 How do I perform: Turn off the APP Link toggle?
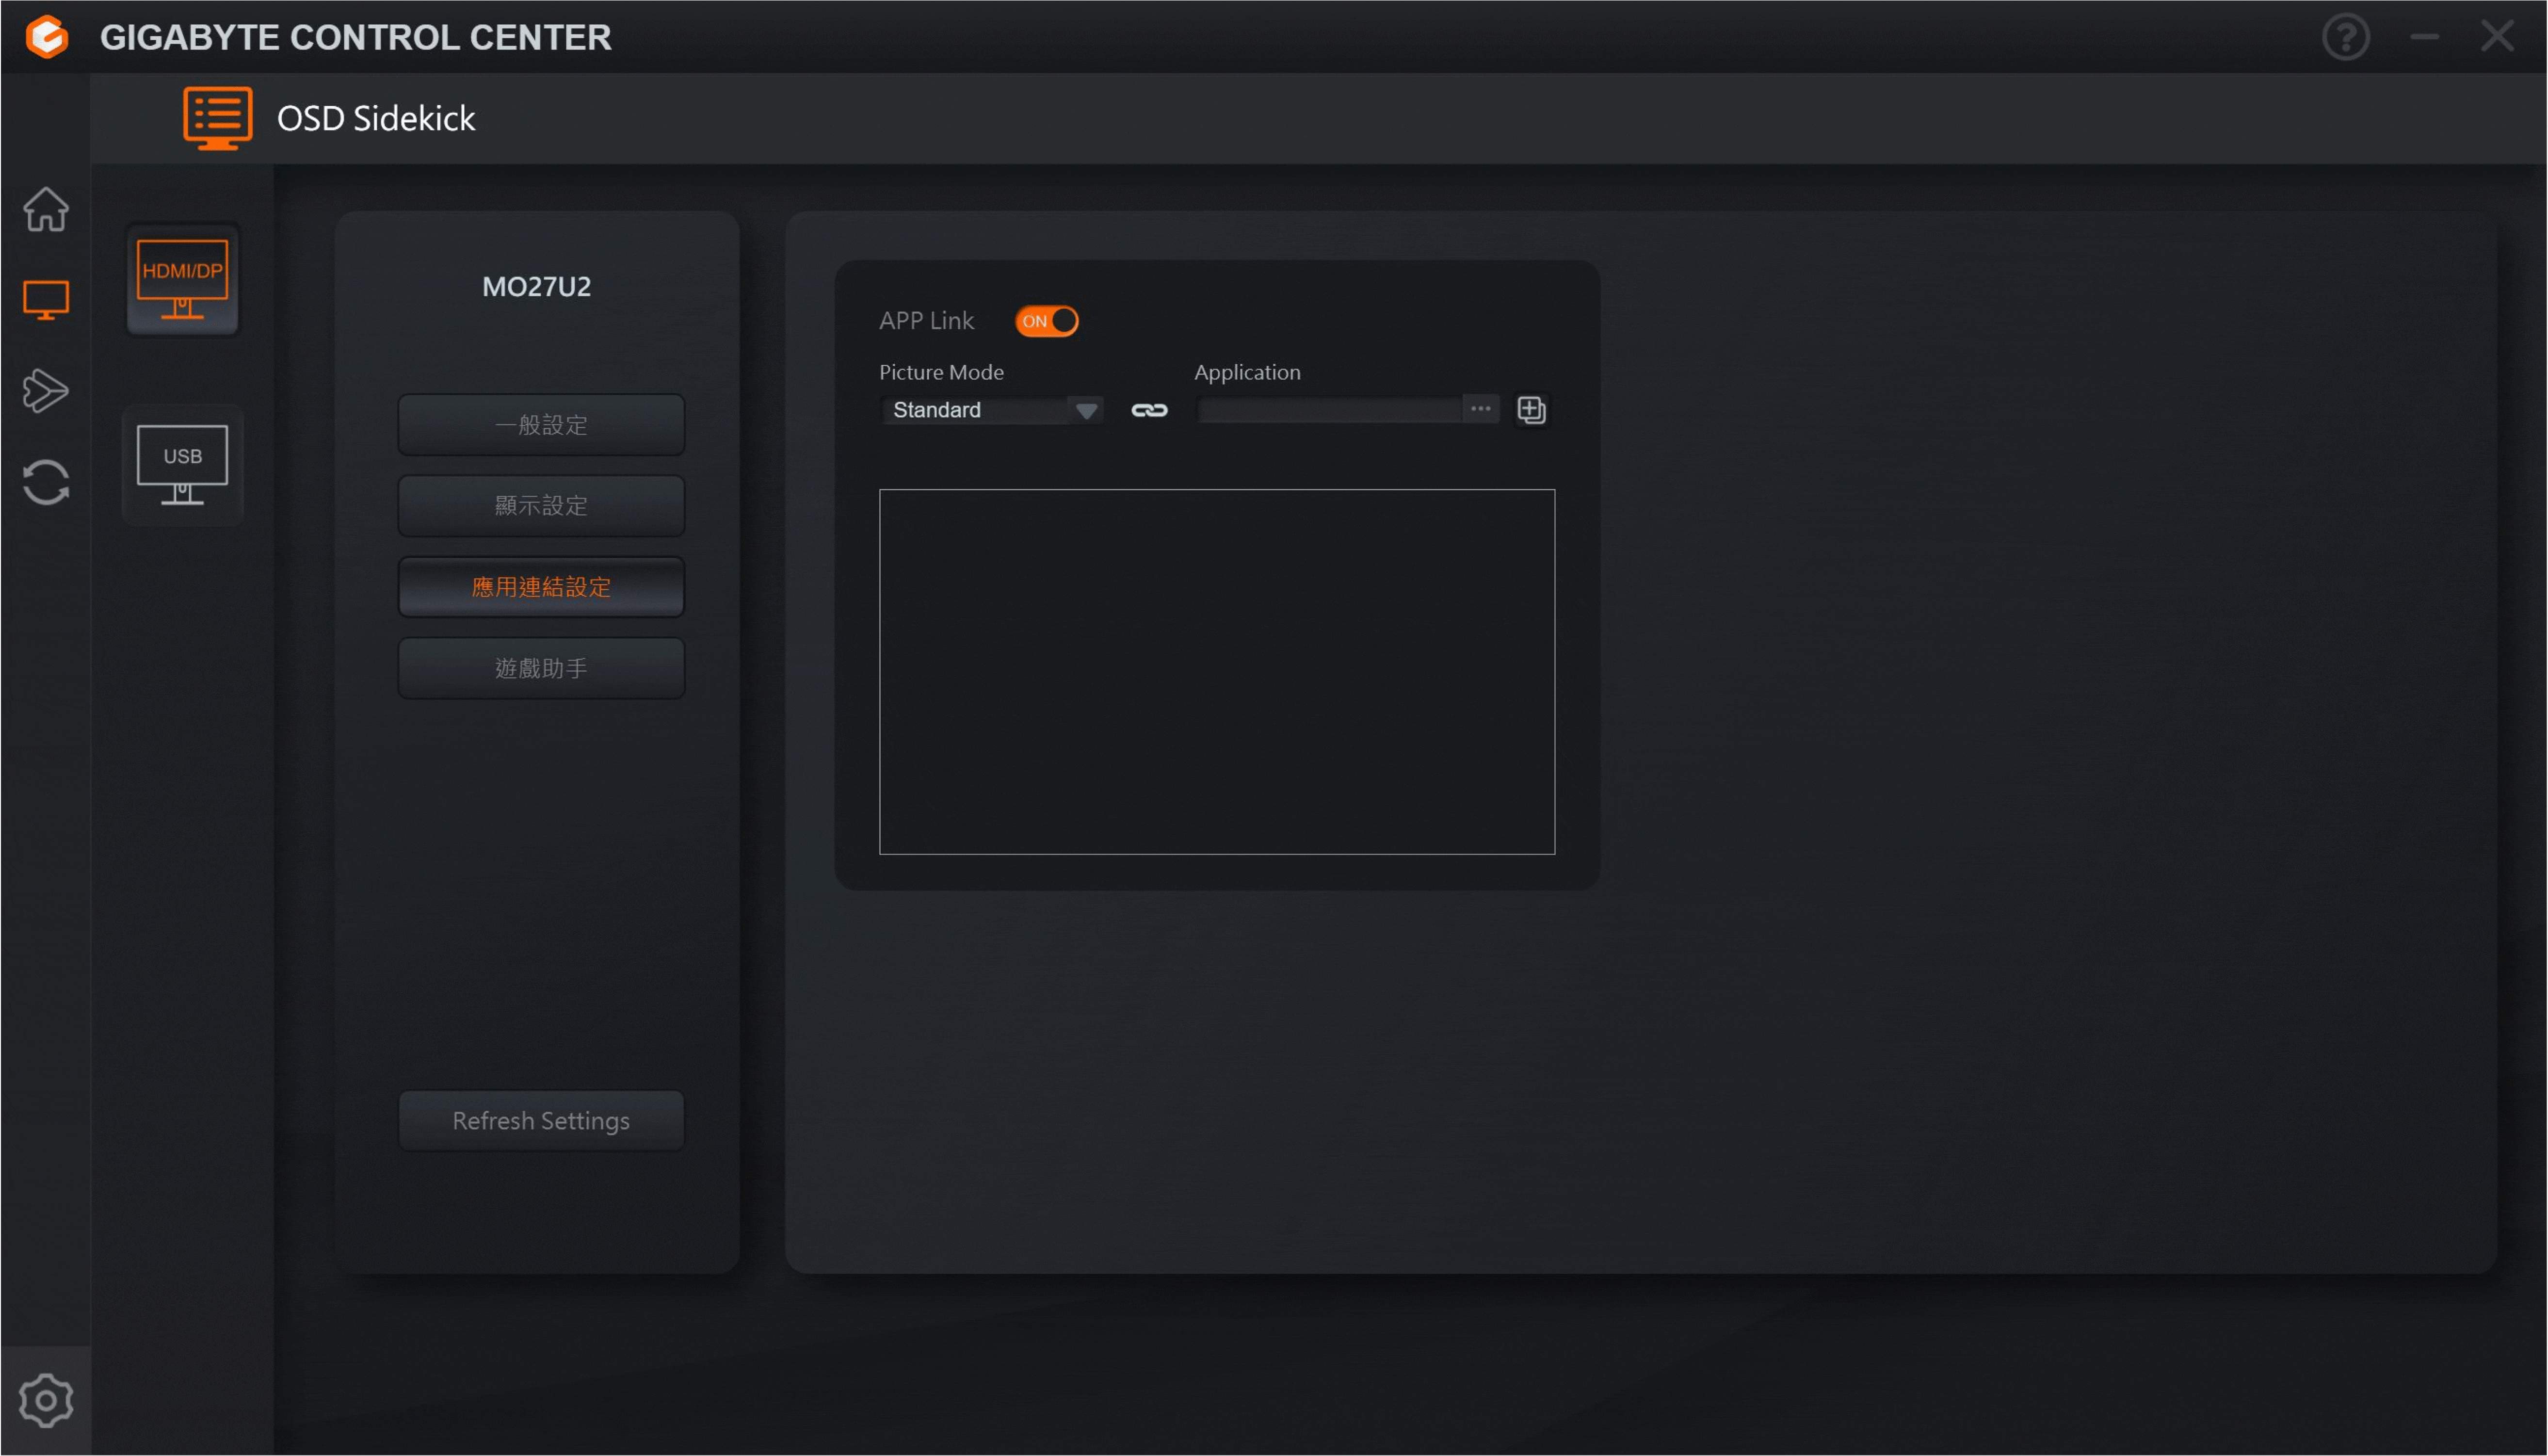pos(1046,321)
